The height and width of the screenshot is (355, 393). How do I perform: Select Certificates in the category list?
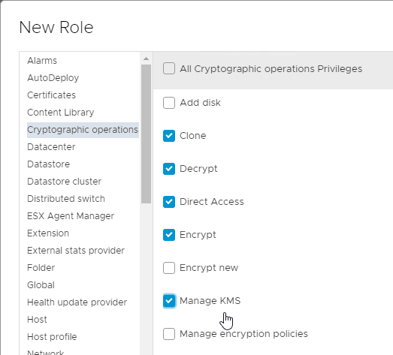click(x=51, y=95)
